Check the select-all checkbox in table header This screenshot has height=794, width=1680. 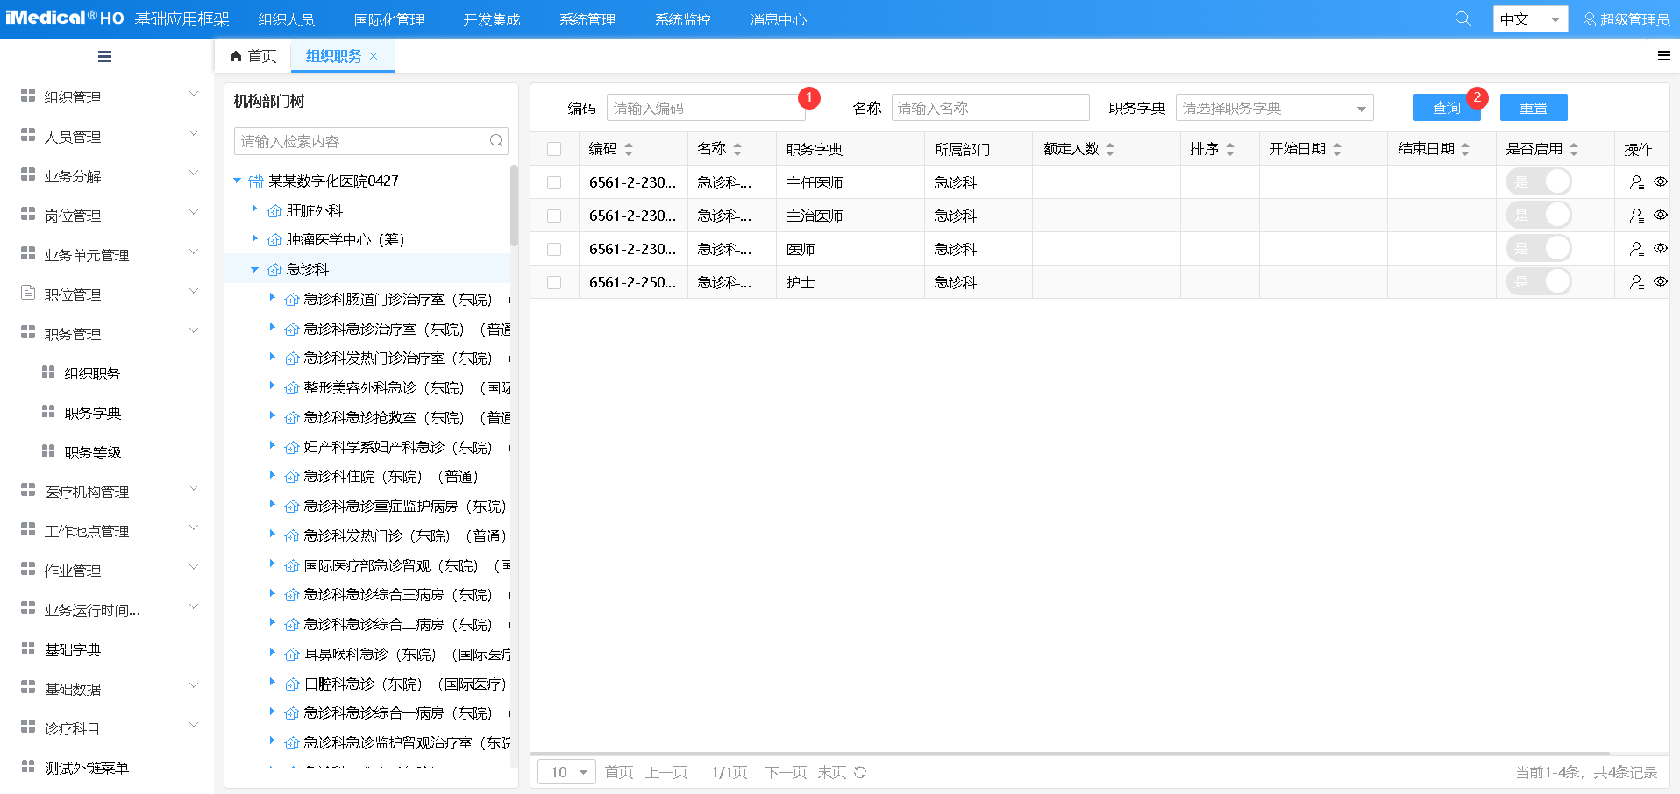pos(554,149)
